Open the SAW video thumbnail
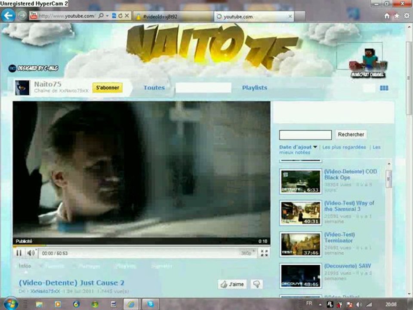This screenshot has width=413, height=310. (x=301, y=276)
